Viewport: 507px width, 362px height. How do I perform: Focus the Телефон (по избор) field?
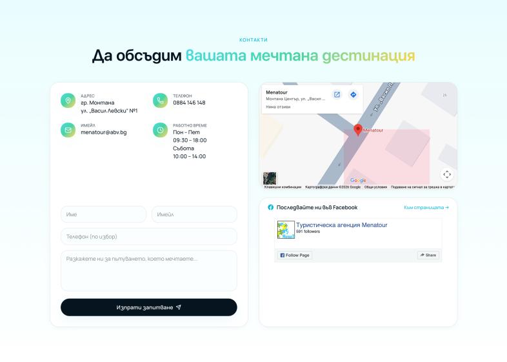149,236
